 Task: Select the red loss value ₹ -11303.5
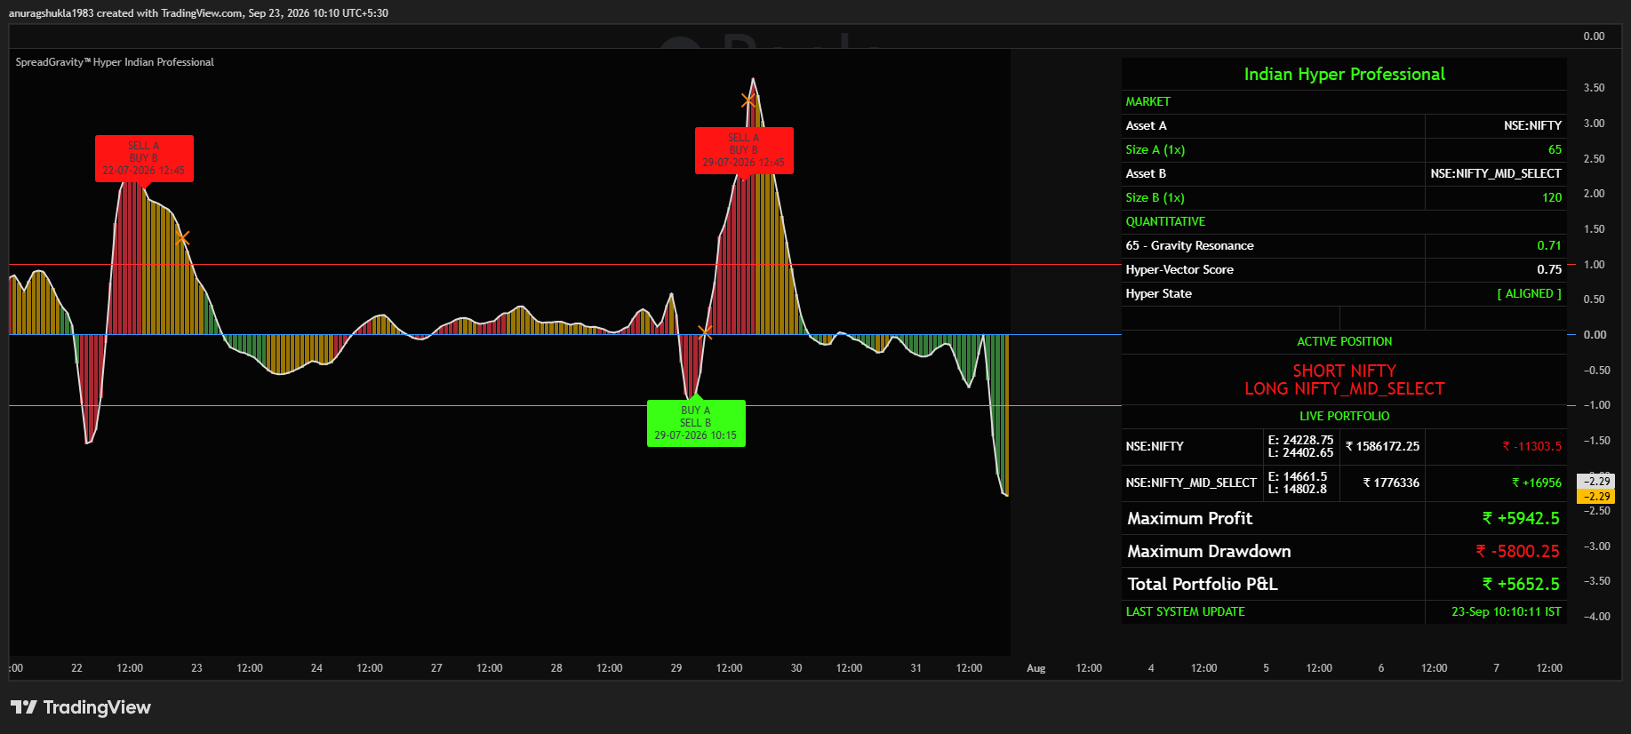(x=1531, y=446)
